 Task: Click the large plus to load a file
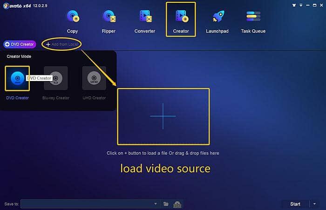click(x=163, y=116)
